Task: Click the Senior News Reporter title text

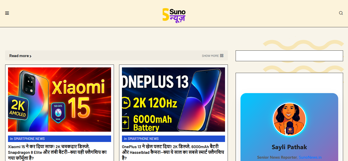Action: [277, 157]
